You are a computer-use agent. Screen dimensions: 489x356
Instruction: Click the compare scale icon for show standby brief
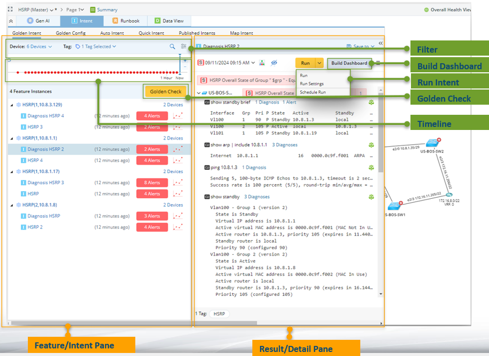tap(371, 102)
